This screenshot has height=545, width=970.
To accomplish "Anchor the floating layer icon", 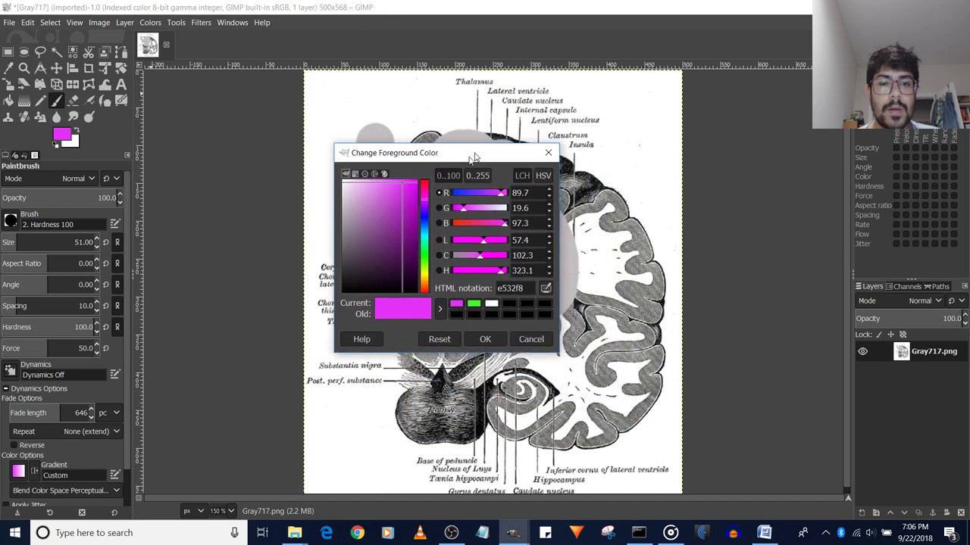I will pyautogui.click(x=933, y=512).
